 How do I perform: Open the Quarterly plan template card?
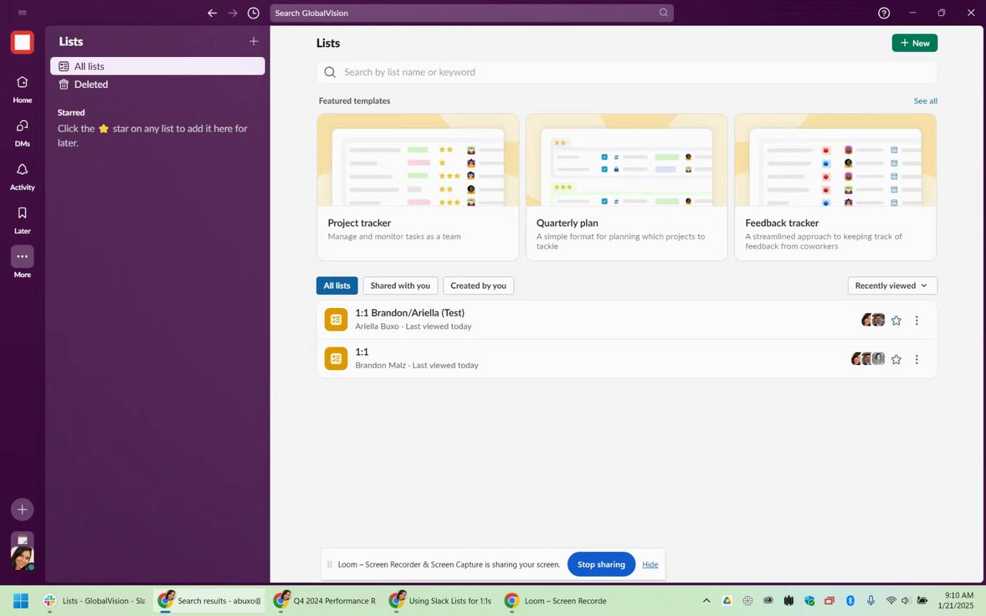pos(626,187)
